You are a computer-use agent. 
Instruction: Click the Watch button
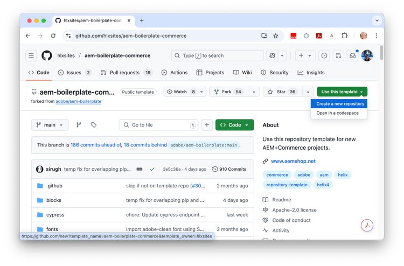coord(180,92)
